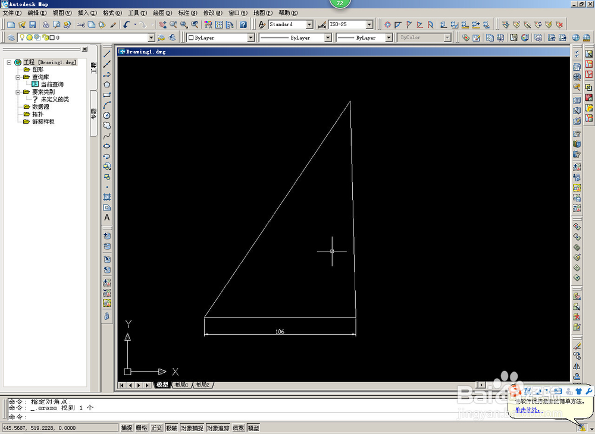Select the Arc tool
This screenshot has height=434, width=595.
(x=107, y=105)
